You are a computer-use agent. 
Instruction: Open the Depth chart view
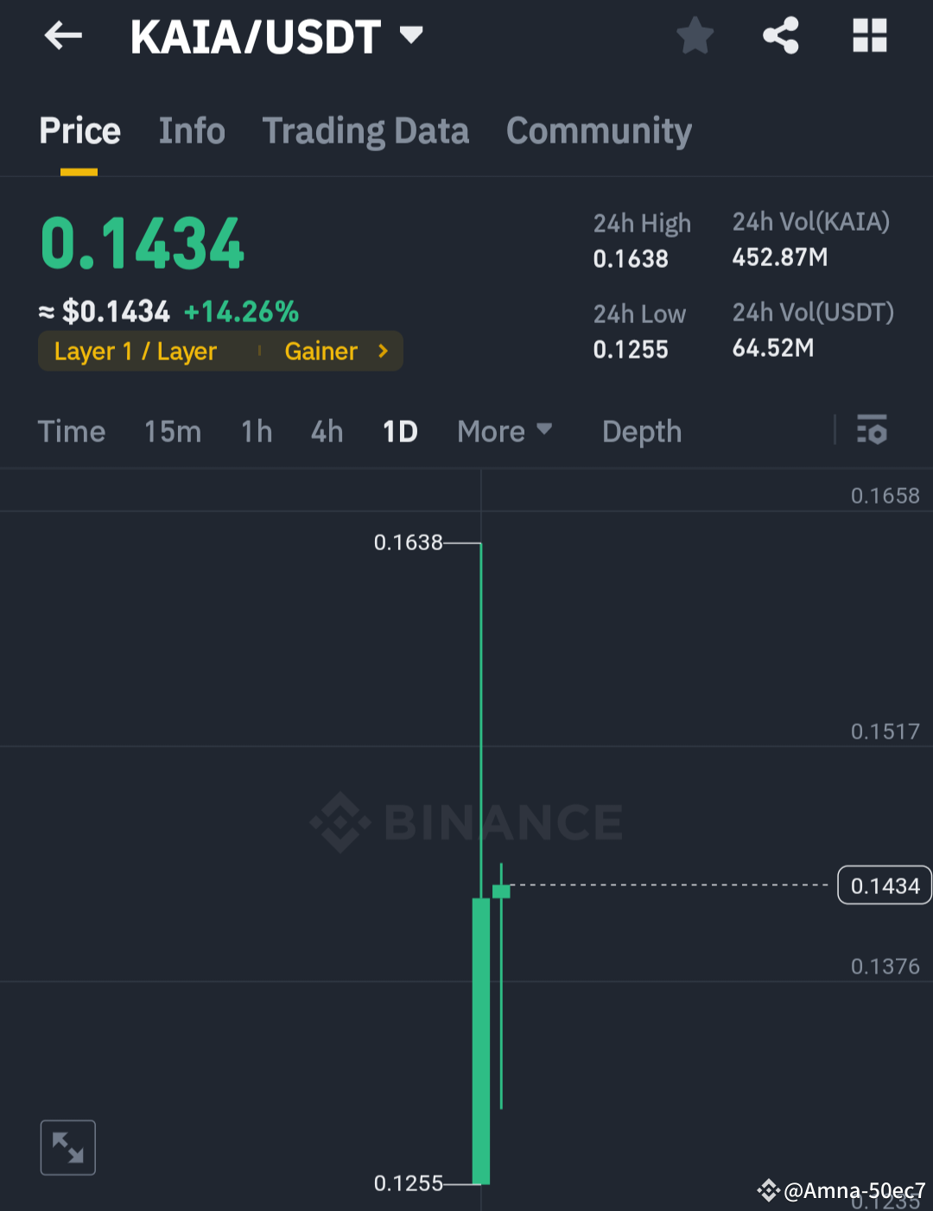tap(642, 431)
